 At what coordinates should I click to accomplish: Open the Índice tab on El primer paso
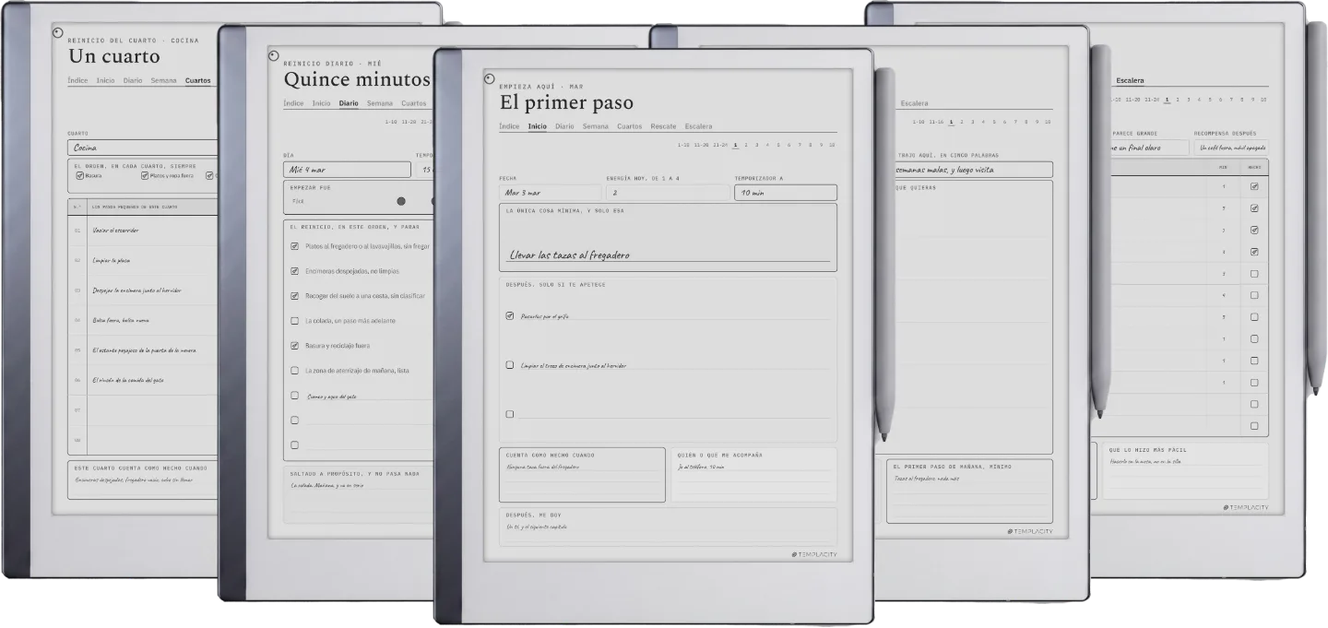tap(509, 126)
